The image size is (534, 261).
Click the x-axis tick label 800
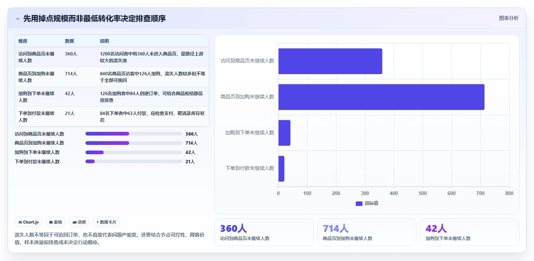pyautogui.click(x=509, y=193)
